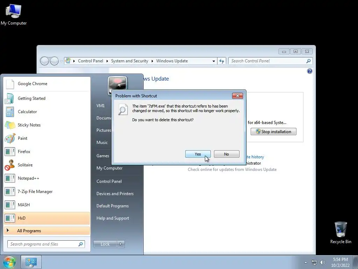The width and height of the screenshot is (358, 269).
Task: Minimize the Control Panel window
Action: [284, 51]
